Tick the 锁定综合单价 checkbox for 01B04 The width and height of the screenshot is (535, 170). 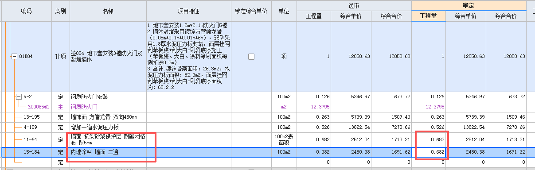[251, 57]
